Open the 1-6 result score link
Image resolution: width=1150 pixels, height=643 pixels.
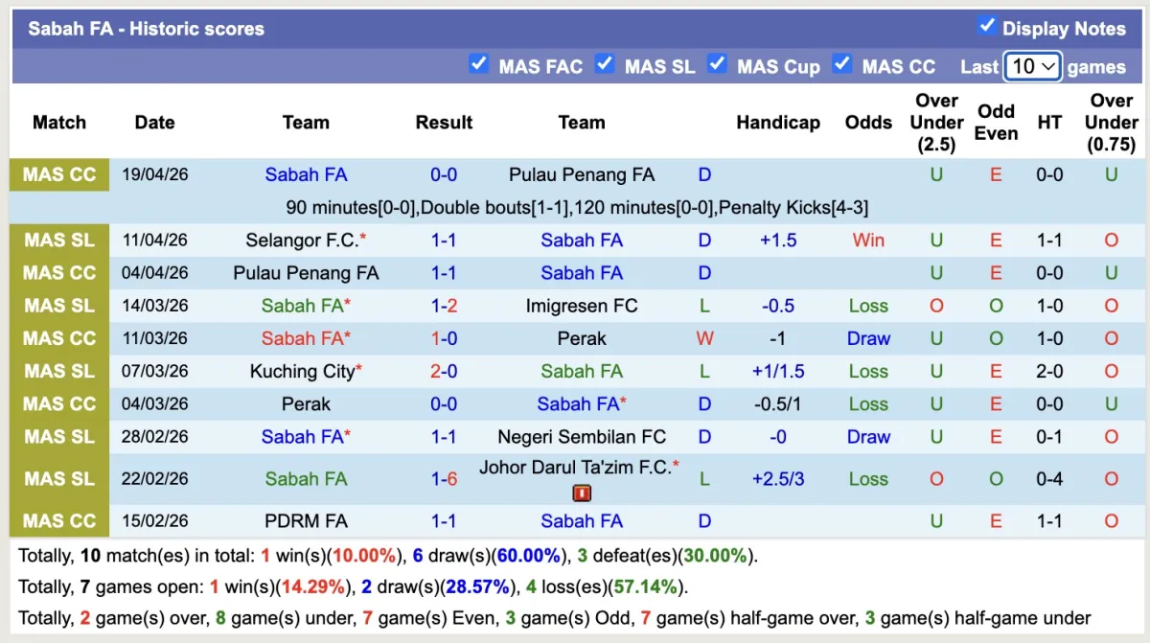pyautogui.click(x=444, y=479)
